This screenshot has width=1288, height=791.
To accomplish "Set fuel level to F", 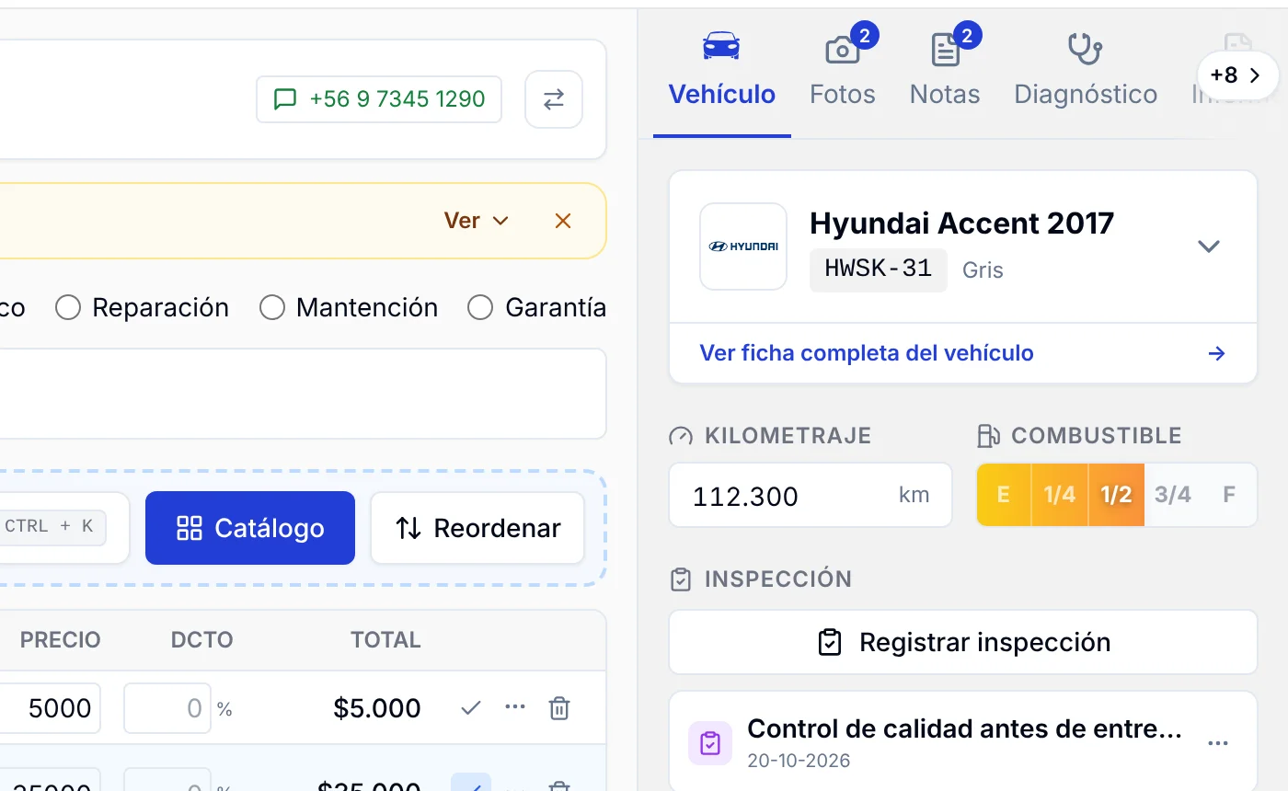I will 1229,495.
